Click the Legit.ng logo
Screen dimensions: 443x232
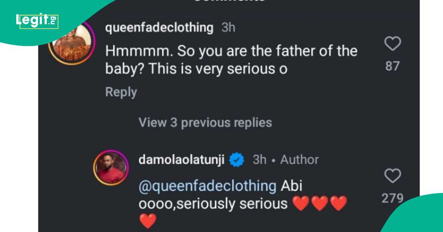[37, 21]
